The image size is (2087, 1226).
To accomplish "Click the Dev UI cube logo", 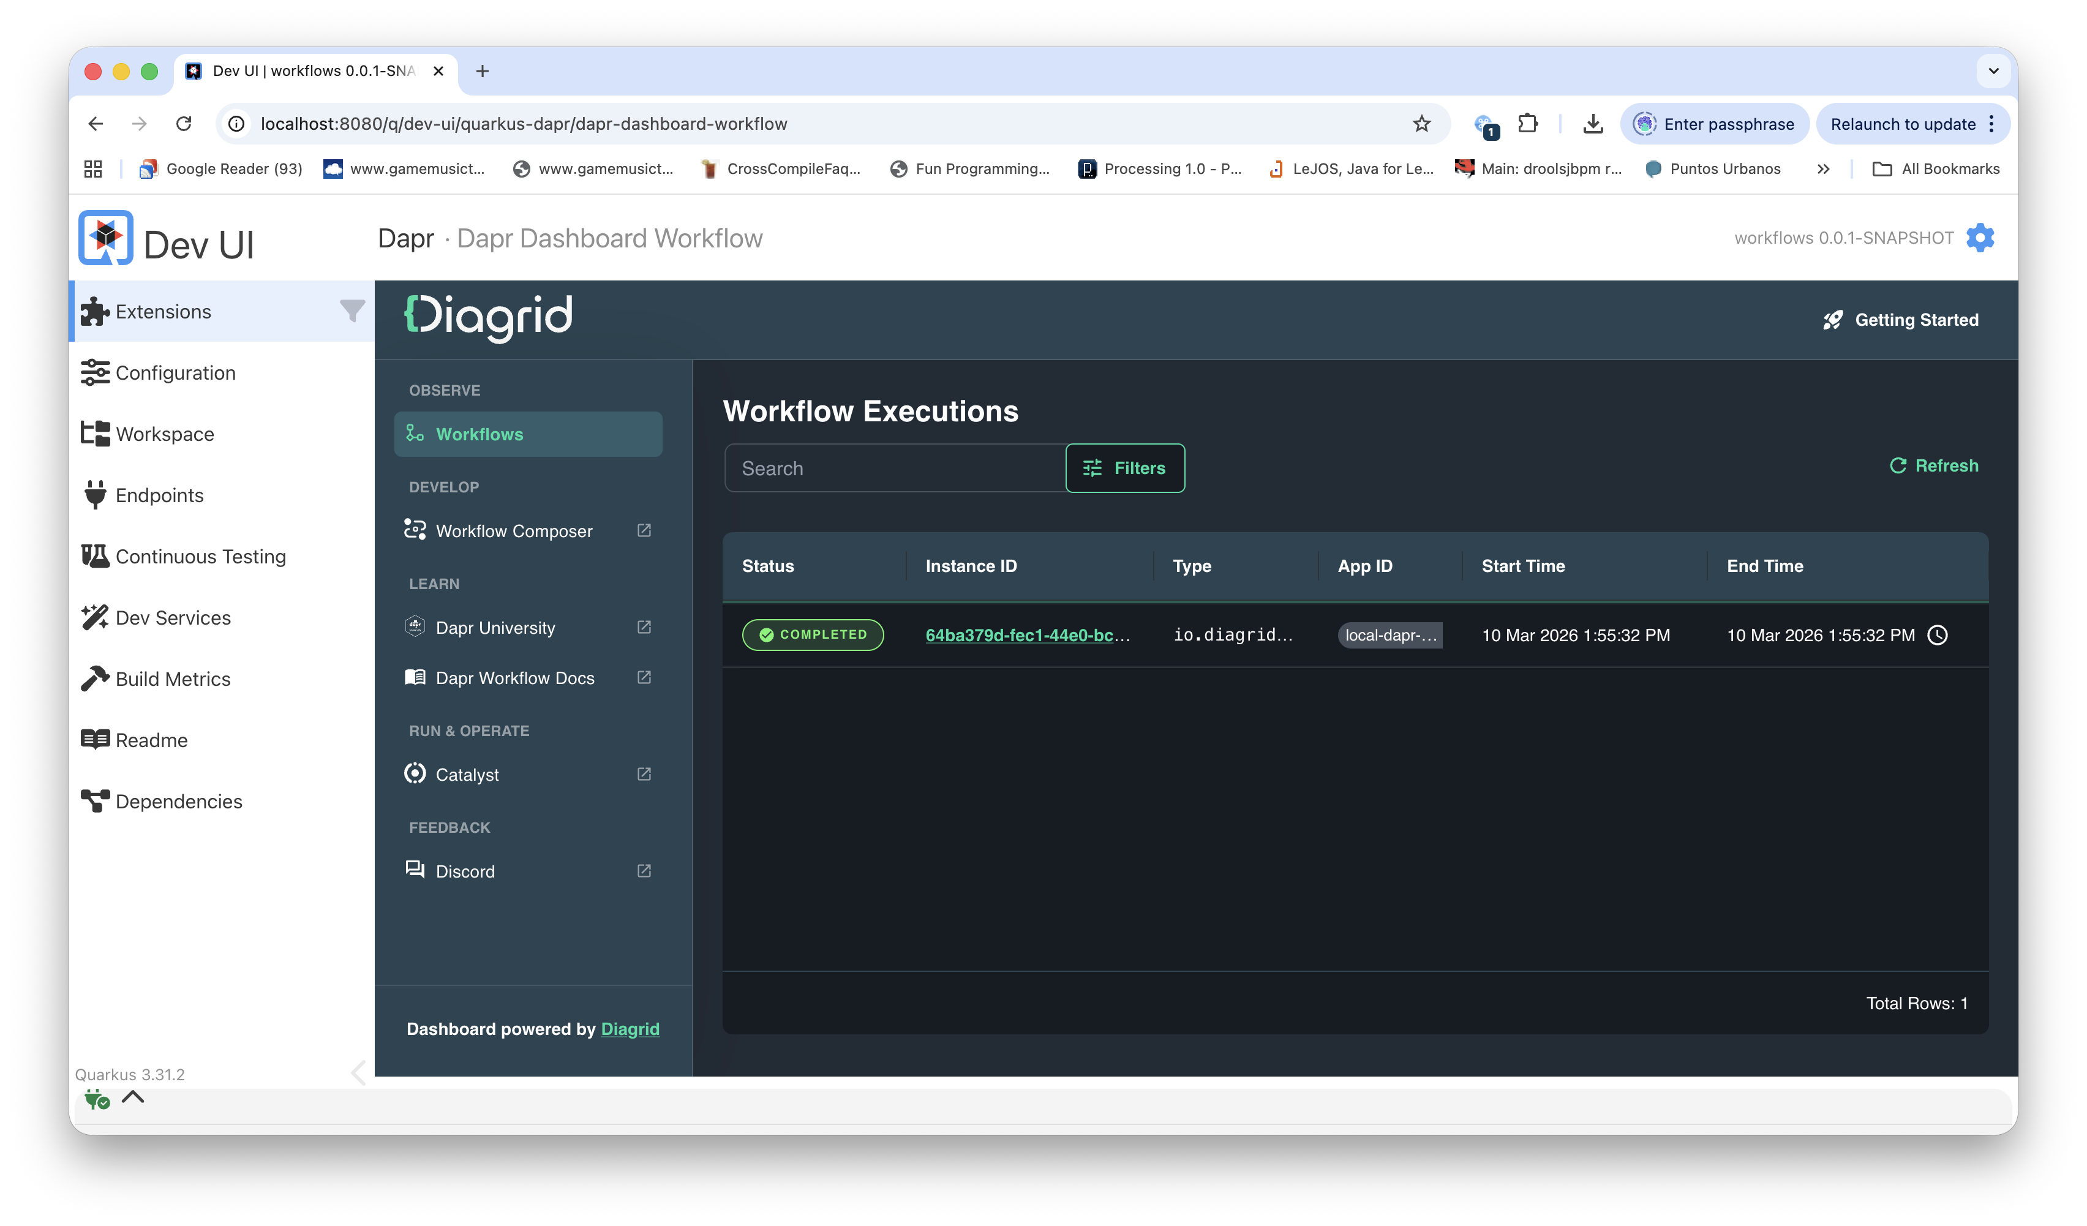I will [x=105, y=238].
